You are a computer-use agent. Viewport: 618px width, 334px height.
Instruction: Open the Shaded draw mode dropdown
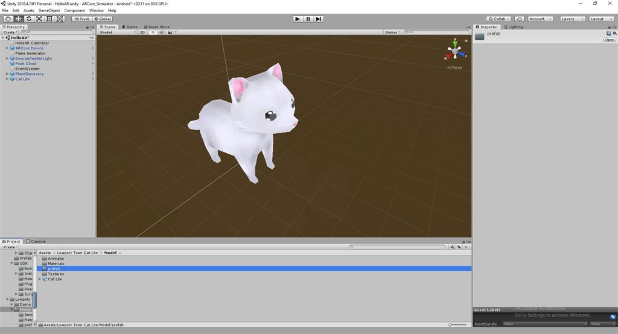tap(118, 33)
